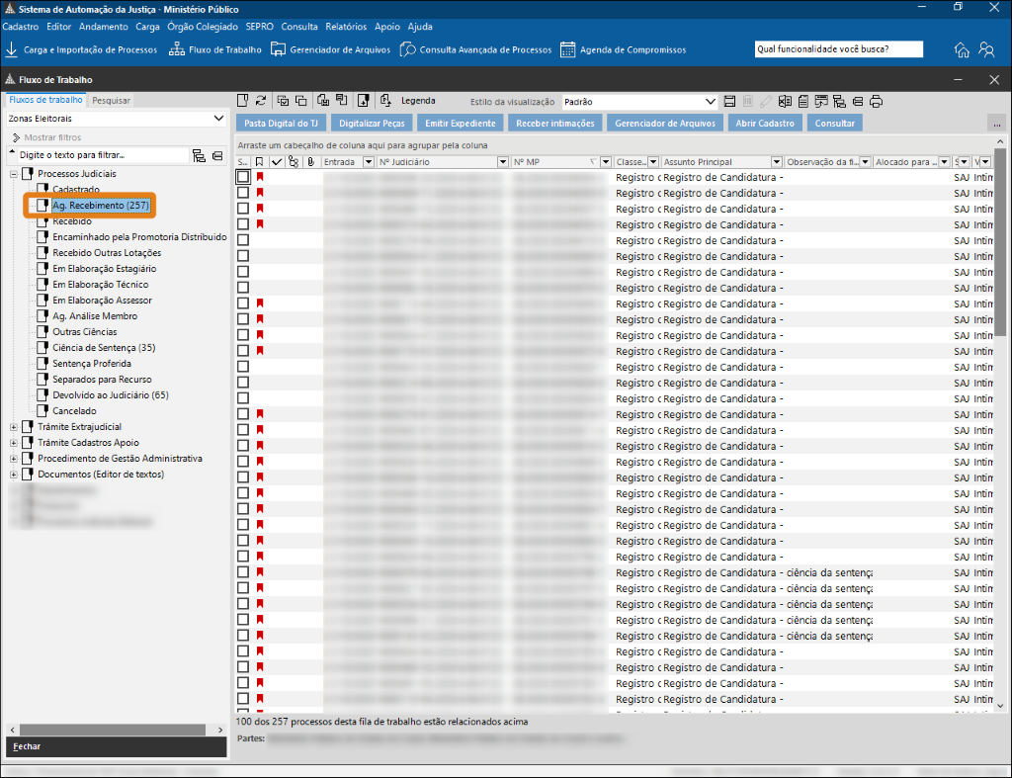Click the Qual funcionalidade você busca search field

tap(838, 49)
